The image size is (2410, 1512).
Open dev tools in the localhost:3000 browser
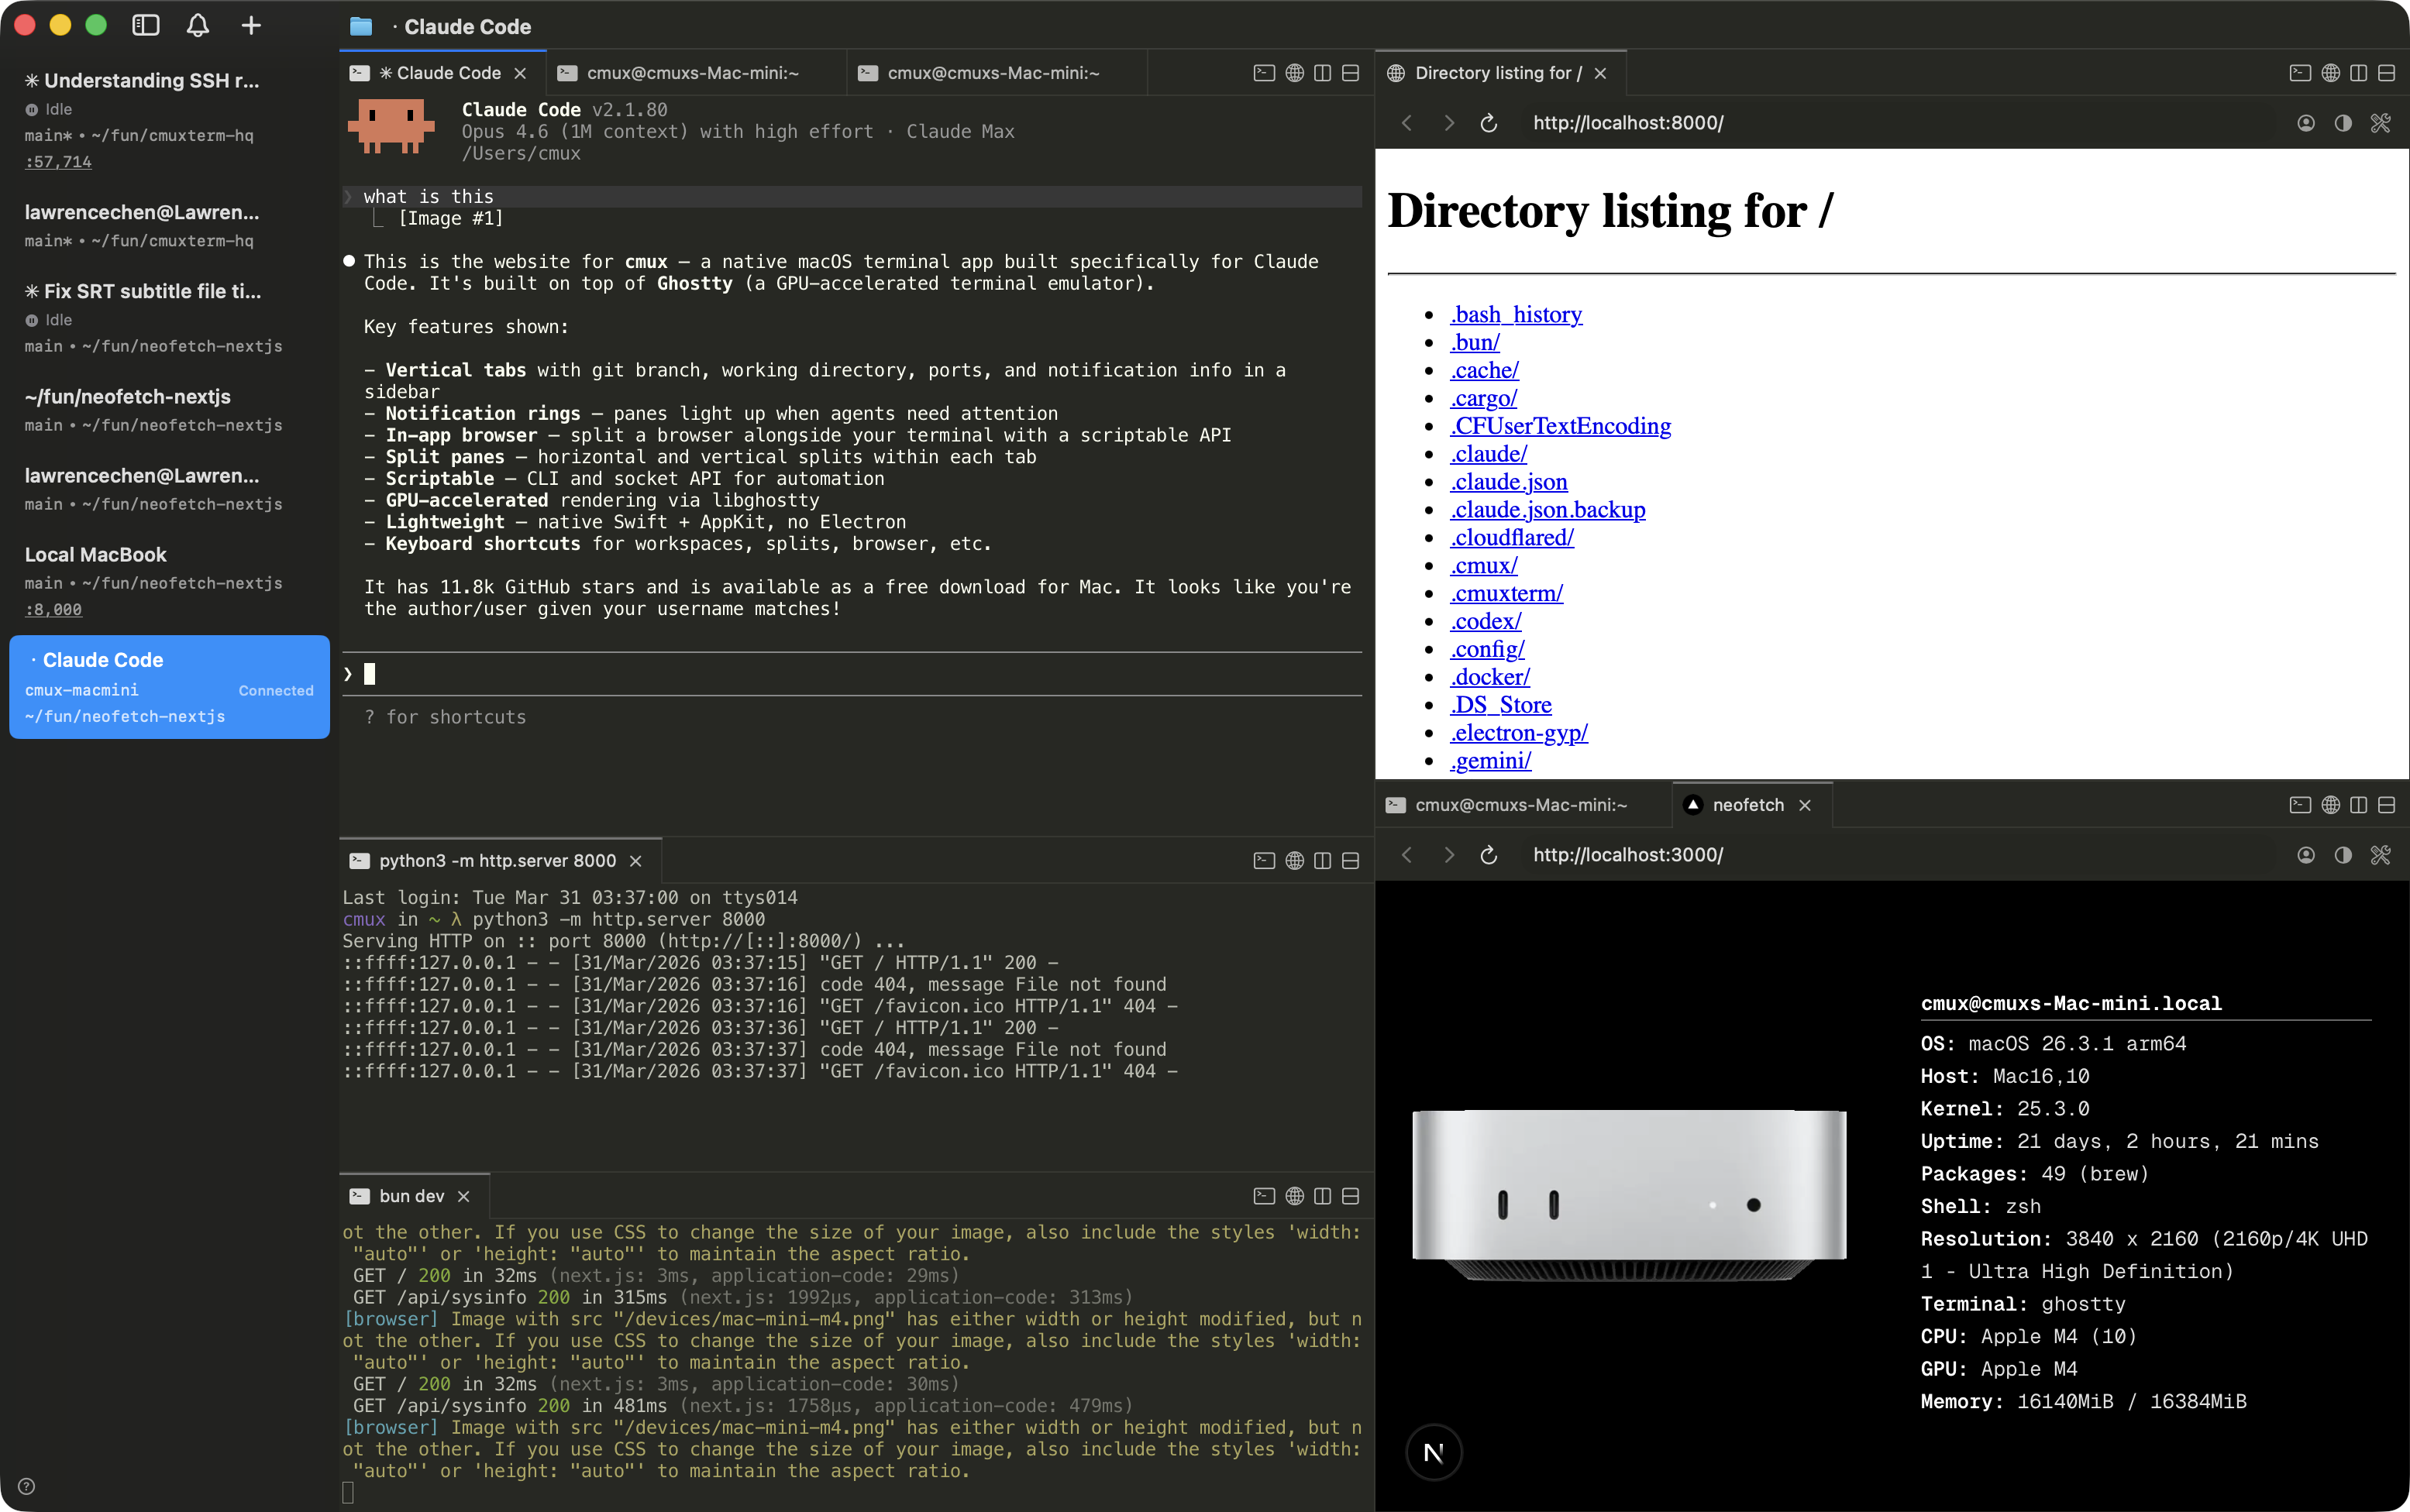pyautogui.click(x=2381, y=855)
